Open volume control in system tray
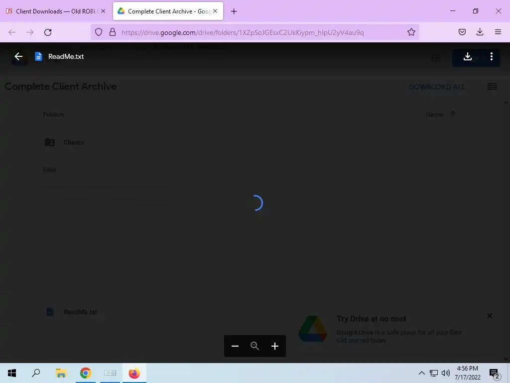The height and width of the screenshot is (383, 510). (446, 373)
